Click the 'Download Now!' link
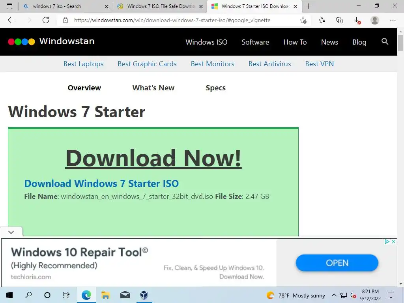This screenshot has height=303, width=404. (153, 158)
